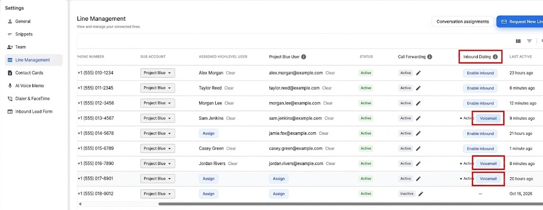This screenshot has height=210, width=543.
Task: Clear assigned user Casey Green
Action: tap(231, 149)
